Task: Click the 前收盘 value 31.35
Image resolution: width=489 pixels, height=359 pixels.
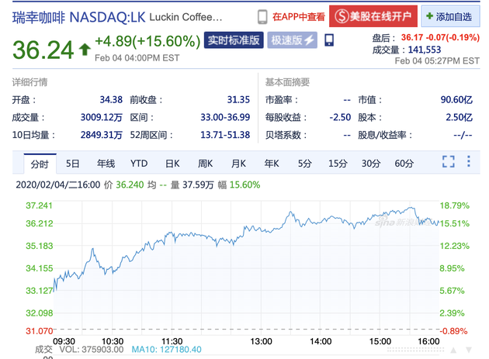Action: coord(238,100)
